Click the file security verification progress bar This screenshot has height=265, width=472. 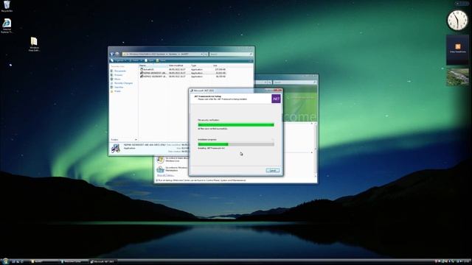coord(236,124)
